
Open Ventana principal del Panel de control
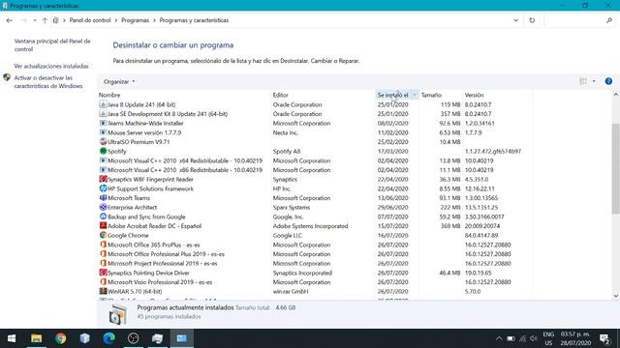tap(52, 45)
